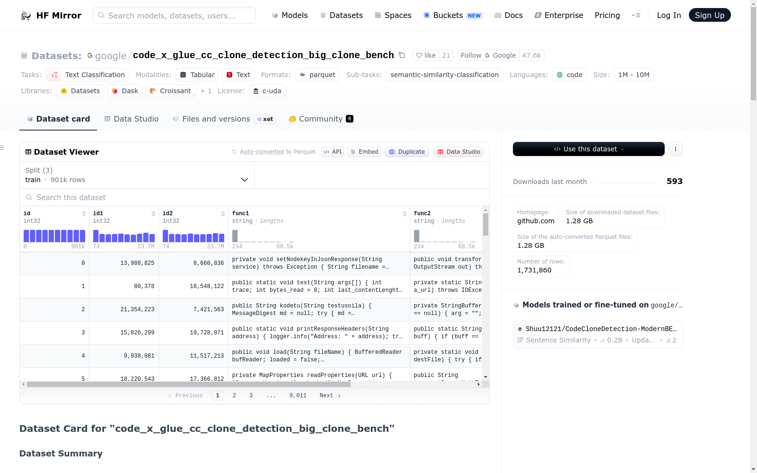The height and width of the screenshot is (473, 757).
Task: Click the Text Classification task icon
Action: (54, 75)
